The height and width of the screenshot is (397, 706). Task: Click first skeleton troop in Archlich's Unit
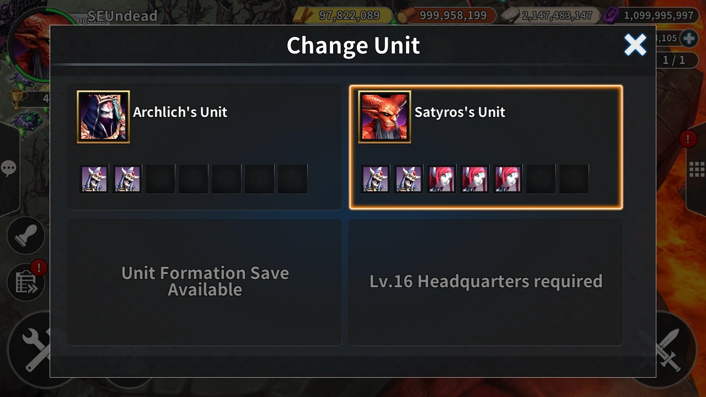pos(94,179)
